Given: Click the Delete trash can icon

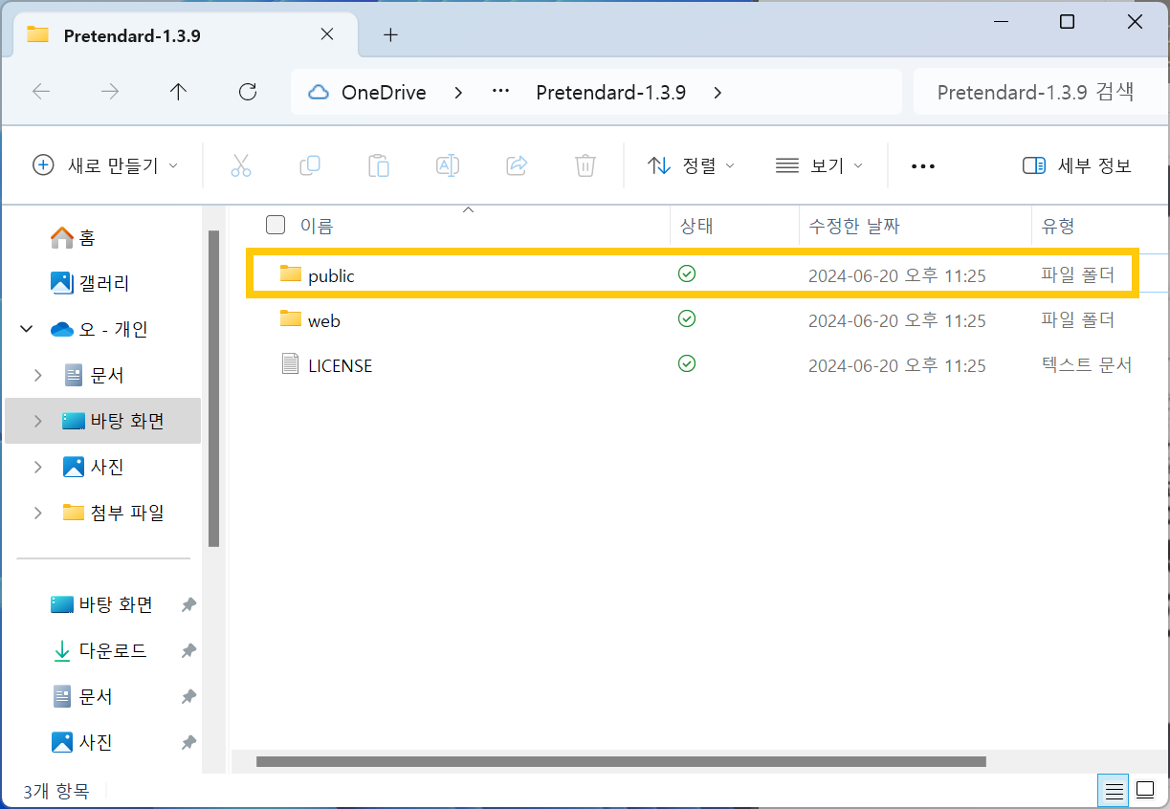Looking at the screenshot, I should coord(585,165).
